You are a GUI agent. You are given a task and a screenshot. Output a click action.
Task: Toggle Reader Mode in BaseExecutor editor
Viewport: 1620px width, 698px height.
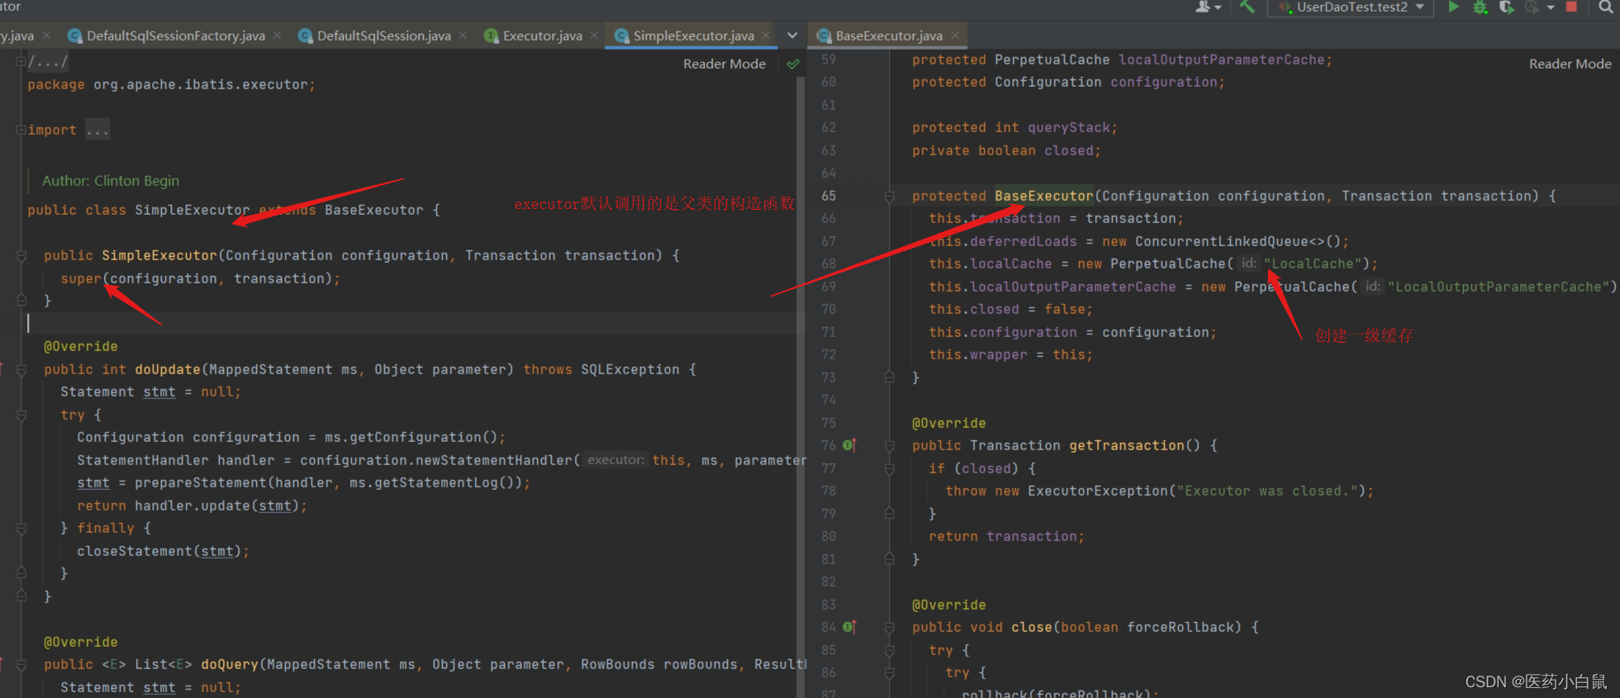[1570, 64]
